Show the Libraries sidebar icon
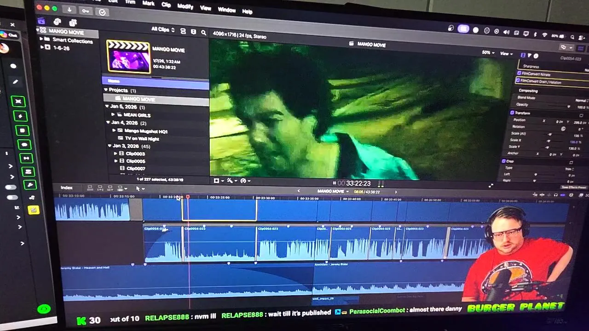 [x=41, y=21]
